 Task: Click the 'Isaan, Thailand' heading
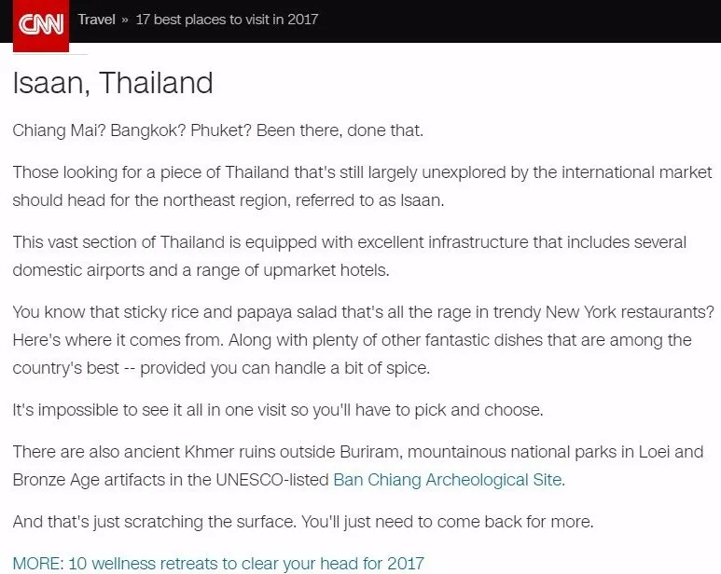click(113, 84)
